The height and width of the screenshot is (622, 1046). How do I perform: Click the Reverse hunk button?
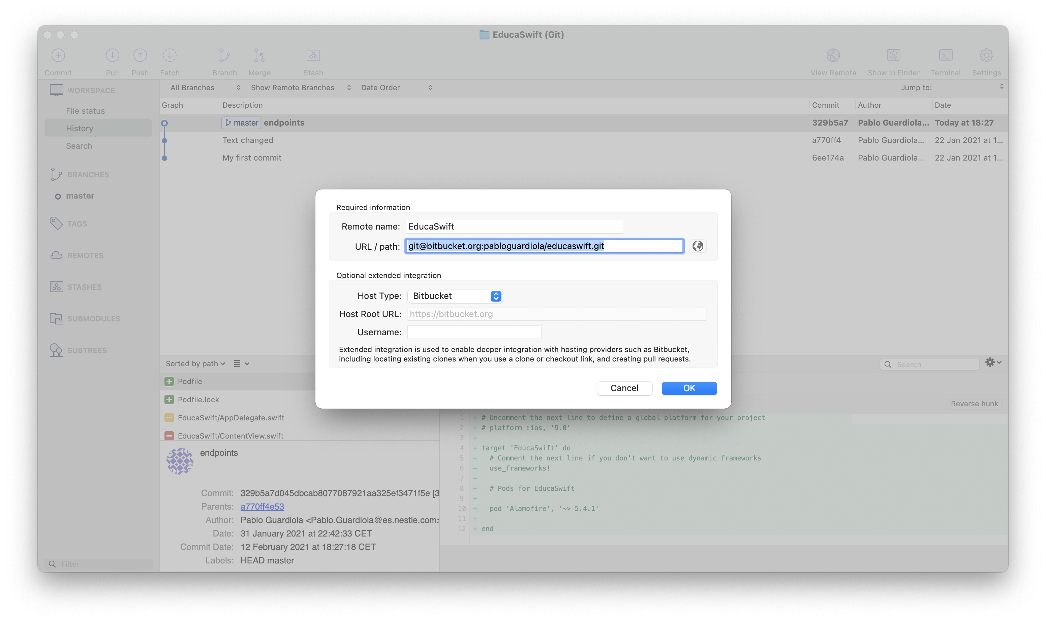[x=974, y=404]
